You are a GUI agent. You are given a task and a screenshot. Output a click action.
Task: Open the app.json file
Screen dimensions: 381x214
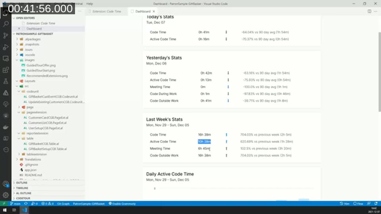tap(31, 170)
